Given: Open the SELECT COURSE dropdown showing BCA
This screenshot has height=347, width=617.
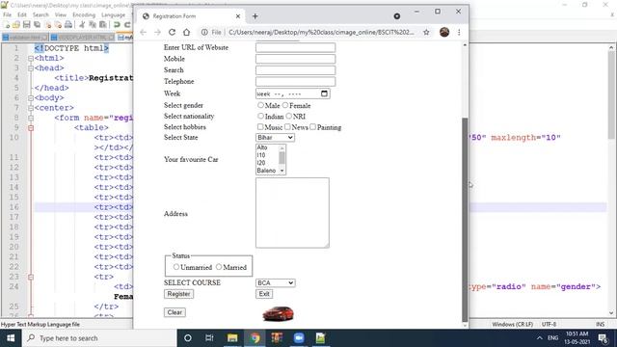Looking at the screenshot, I should coord(275,282).
